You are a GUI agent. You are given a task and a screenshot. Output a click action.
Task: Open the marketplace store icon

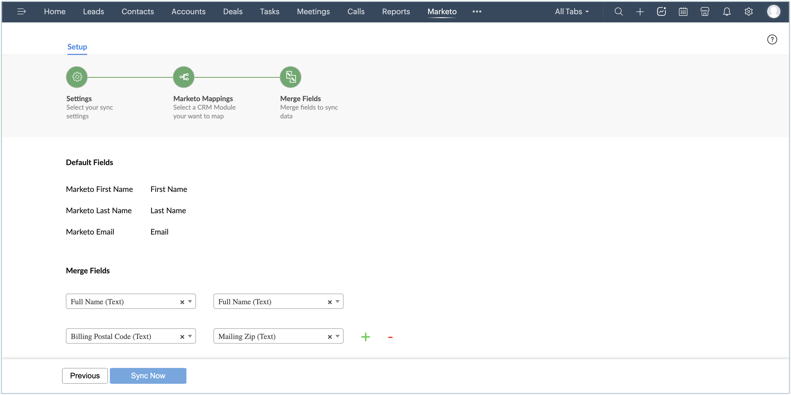[x=705, y=12]
